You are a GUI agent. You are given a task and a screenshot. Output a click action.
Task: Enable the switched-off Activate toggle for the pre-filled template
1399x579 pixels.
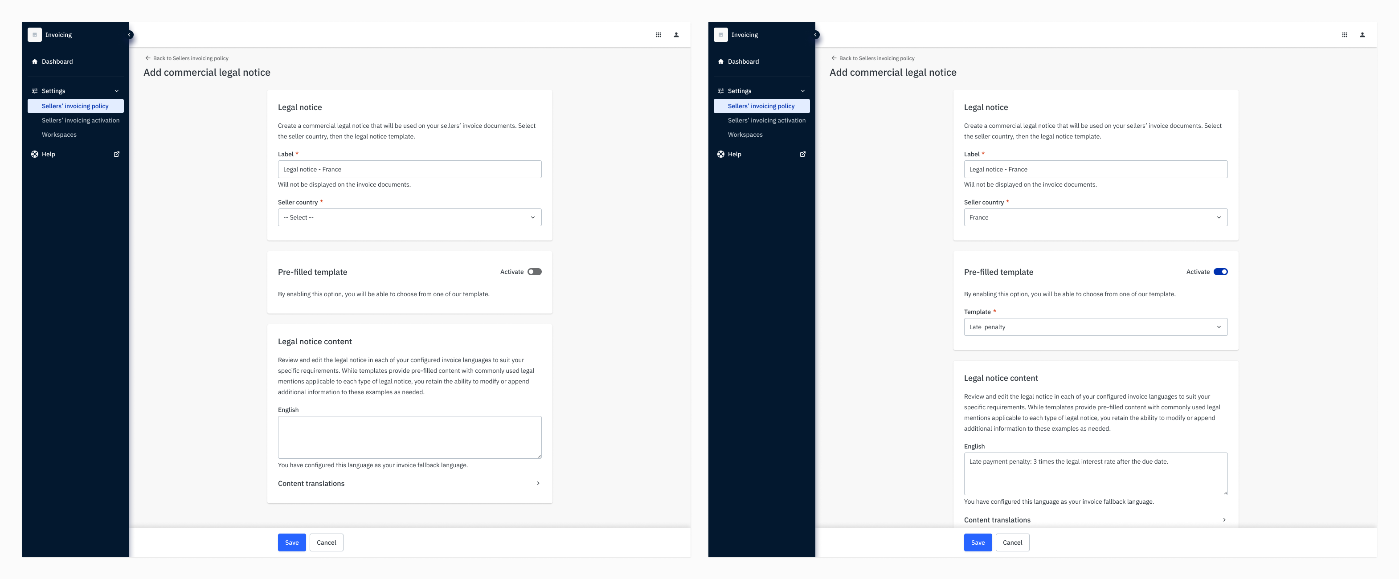click(x=534, y=272)
